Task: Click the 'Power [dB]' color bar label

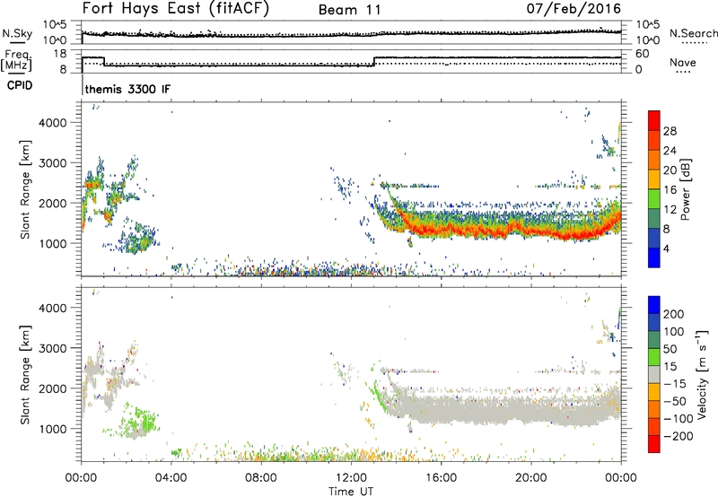Action: click(x=686, y=189)
